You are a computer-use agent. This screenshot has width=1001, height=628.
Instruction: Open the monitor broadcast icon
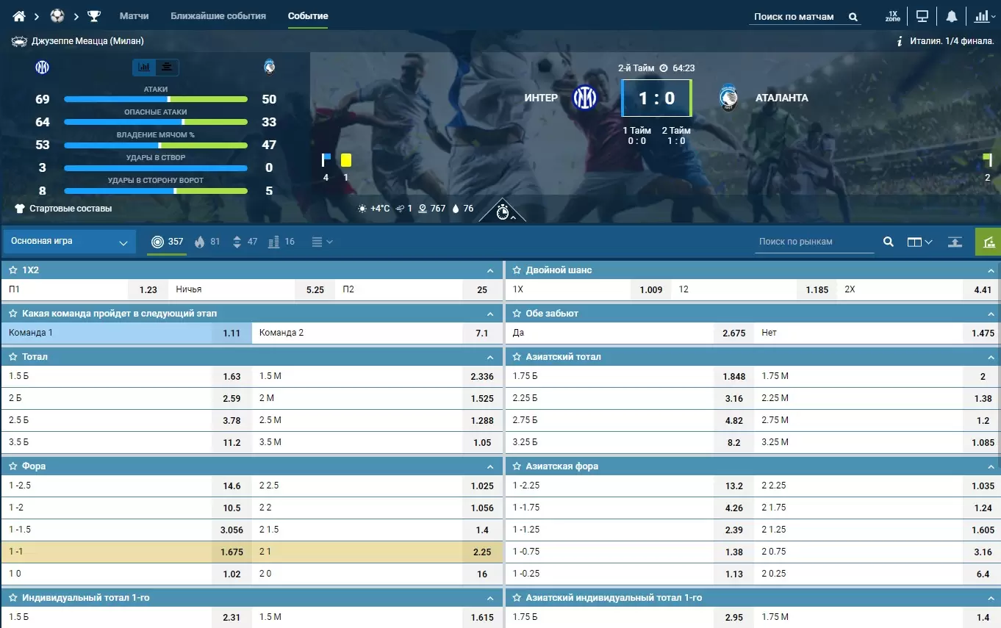pyautogui.click(x=922, y=16)
